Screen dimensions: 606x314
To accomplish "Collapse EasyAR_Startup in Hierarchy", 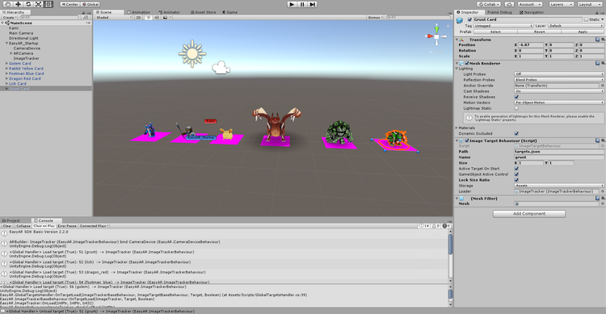I will (6, 44).
